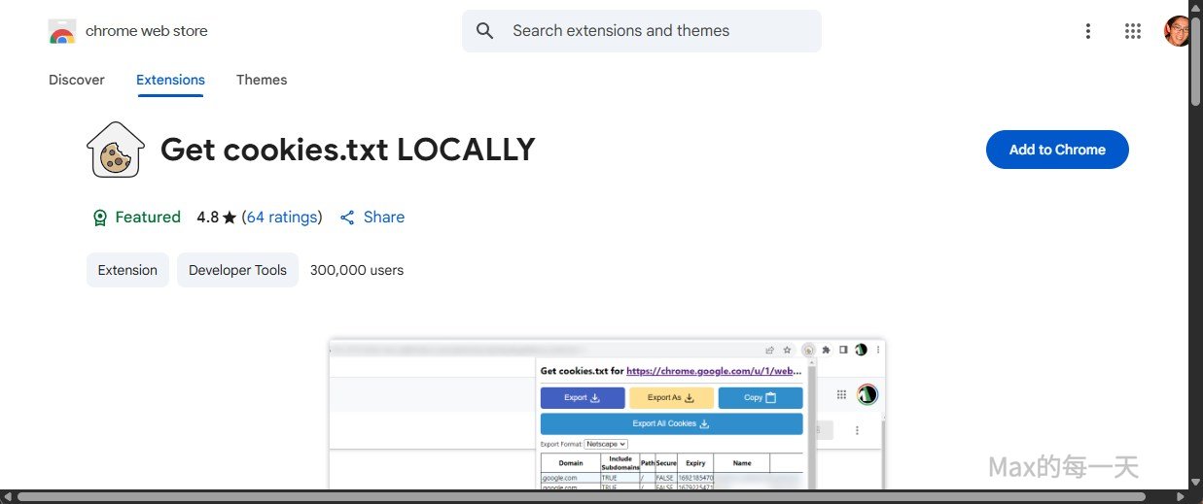
Task: Click the Chrome Web Store logo
Action: tap(62, 31)
